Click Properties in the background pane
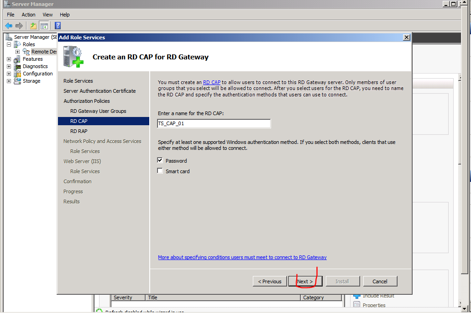This screenshot has width=471, height=313. 374,305
